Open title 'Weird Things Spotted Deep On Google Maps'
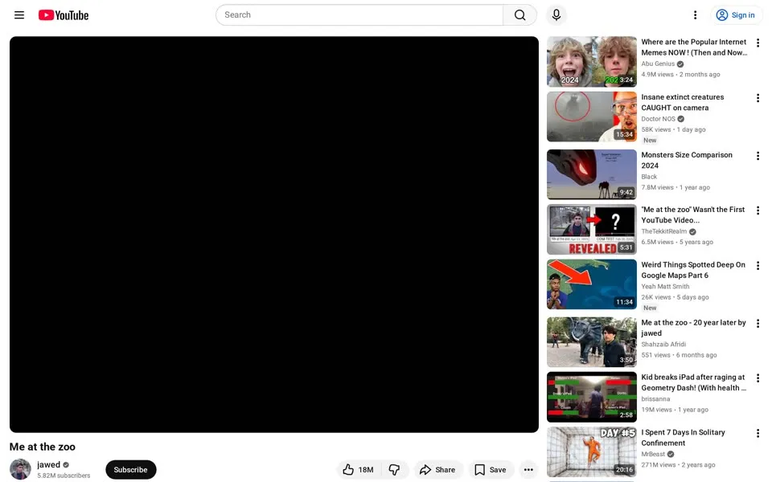Screen dimensions: 772x482 click(693, 270)
